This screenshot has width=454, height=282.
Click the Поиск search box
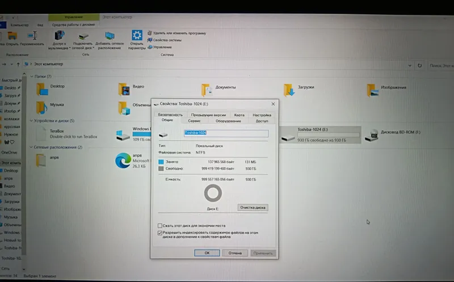[441, 66]
